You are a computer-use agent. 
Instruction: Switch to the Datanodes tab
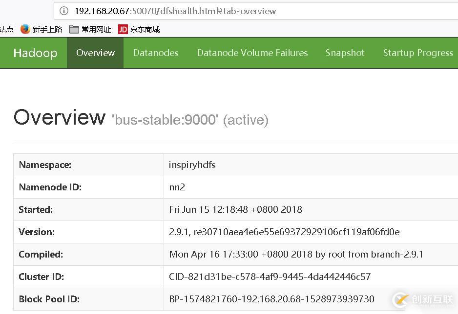point(156,53)
